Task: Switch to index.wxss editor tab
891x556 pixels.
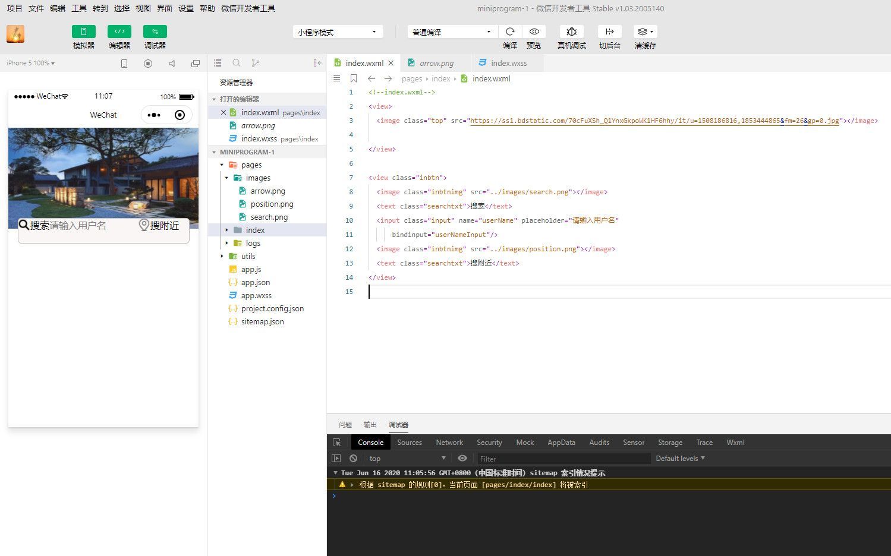Action: pyautogui.click(x=509, y=63)
